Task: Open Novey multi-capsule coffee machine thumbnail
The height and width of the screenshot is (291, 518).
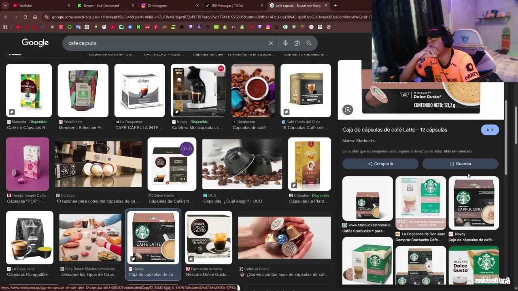Action: click(x=198, y=91)
